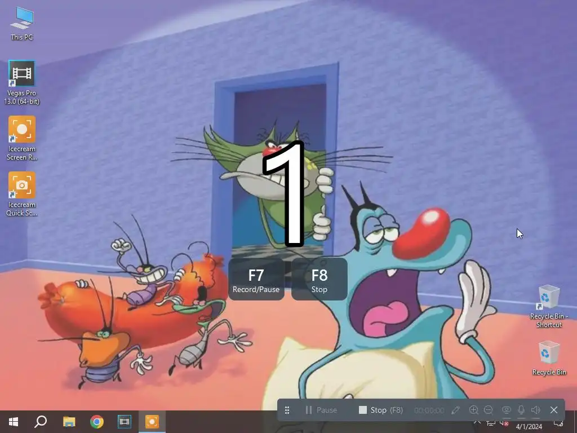Viewport: 577px width, 433px height.
Task: Toggle the microphone in recorder toolbar
Action: point(521,410)
